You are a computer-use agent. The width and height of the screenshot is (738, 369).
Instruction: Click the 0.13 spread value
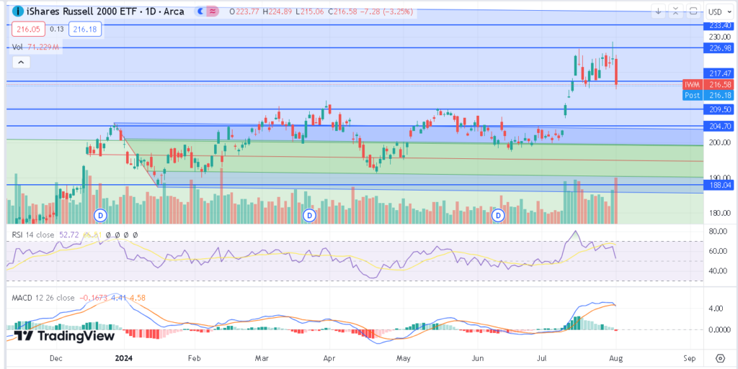(x=56, y=29)
